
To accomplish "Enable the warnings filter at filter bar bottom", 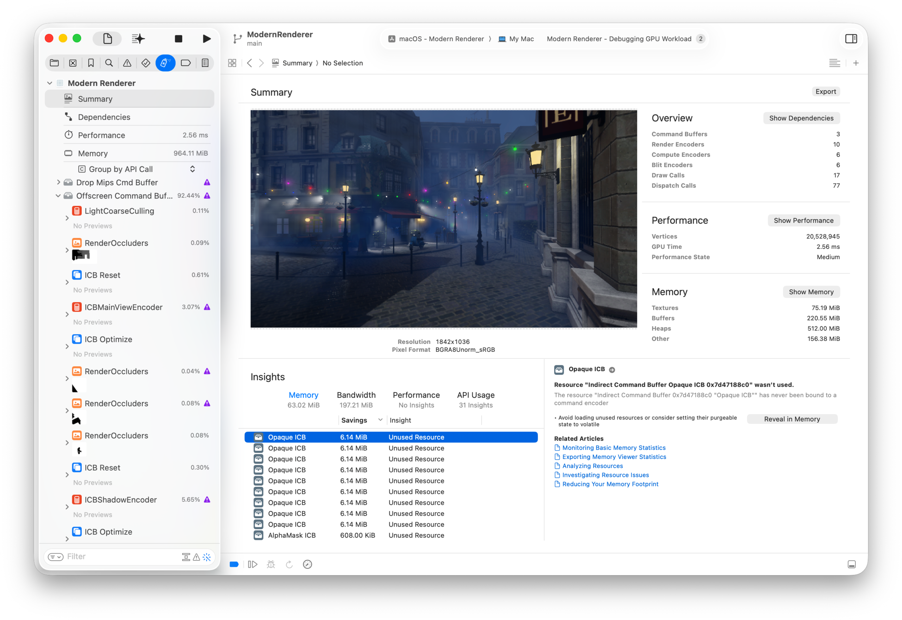I will (197, 557).
